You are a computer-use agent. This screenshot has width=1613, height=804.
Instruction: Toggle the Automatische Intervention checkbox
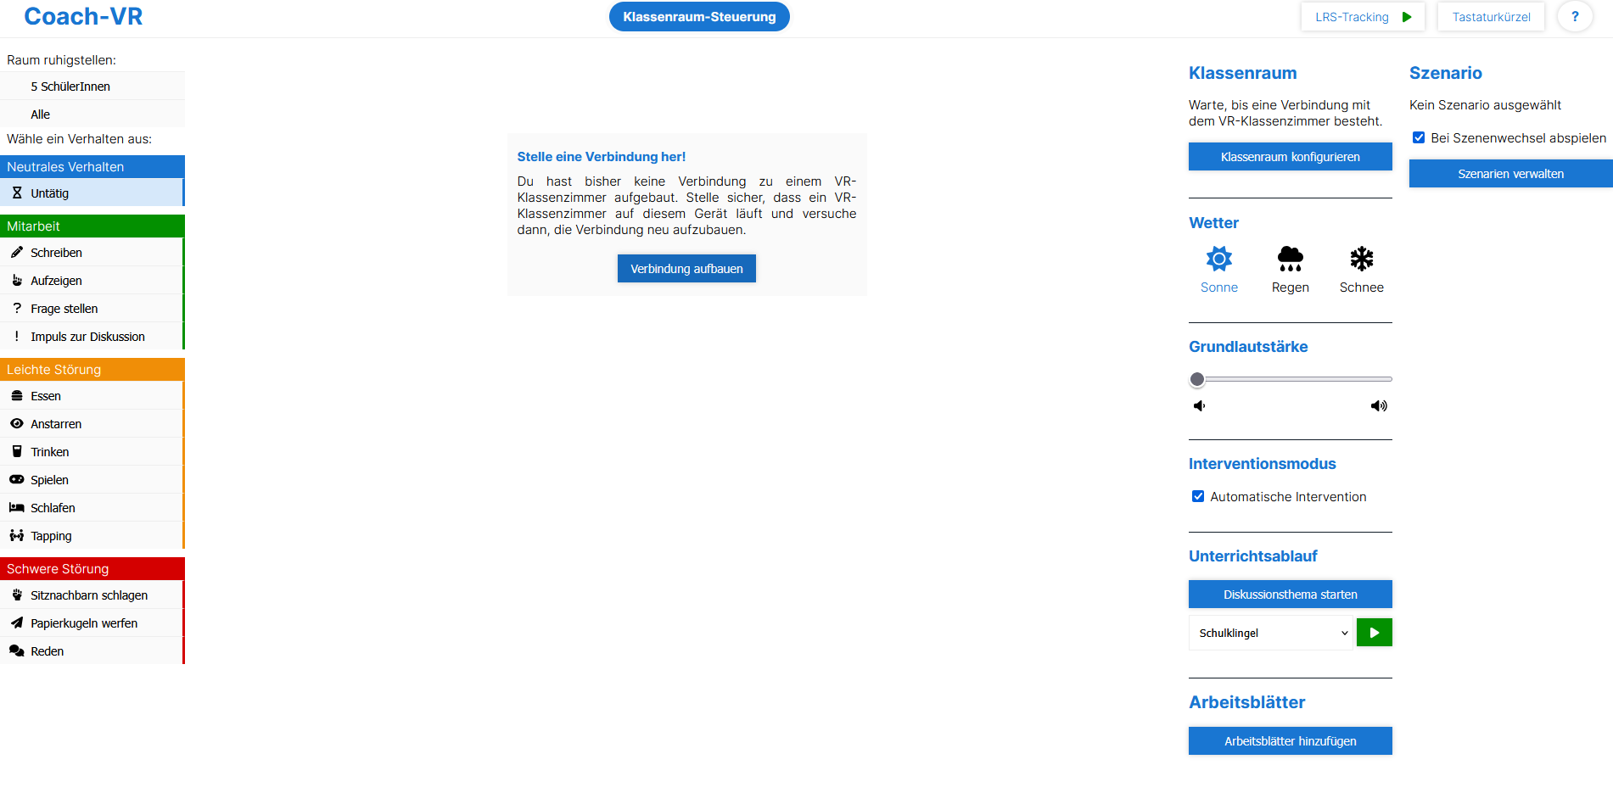(1198, 497)
